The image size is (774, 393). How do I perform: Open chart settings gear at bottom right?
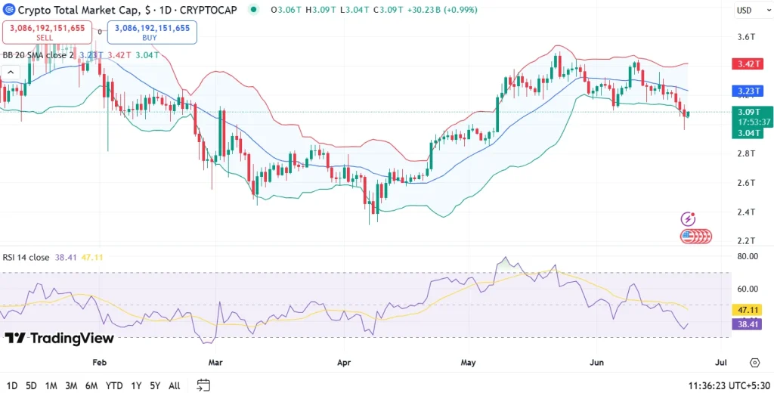[x=754, y=364]
